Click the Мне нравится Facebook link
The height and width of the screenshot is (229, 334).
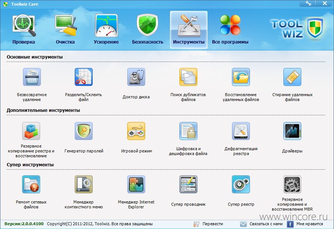[x=310, y=224]
